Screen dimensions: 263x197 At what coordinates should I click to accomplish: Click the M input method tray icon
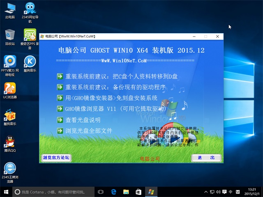238,192
